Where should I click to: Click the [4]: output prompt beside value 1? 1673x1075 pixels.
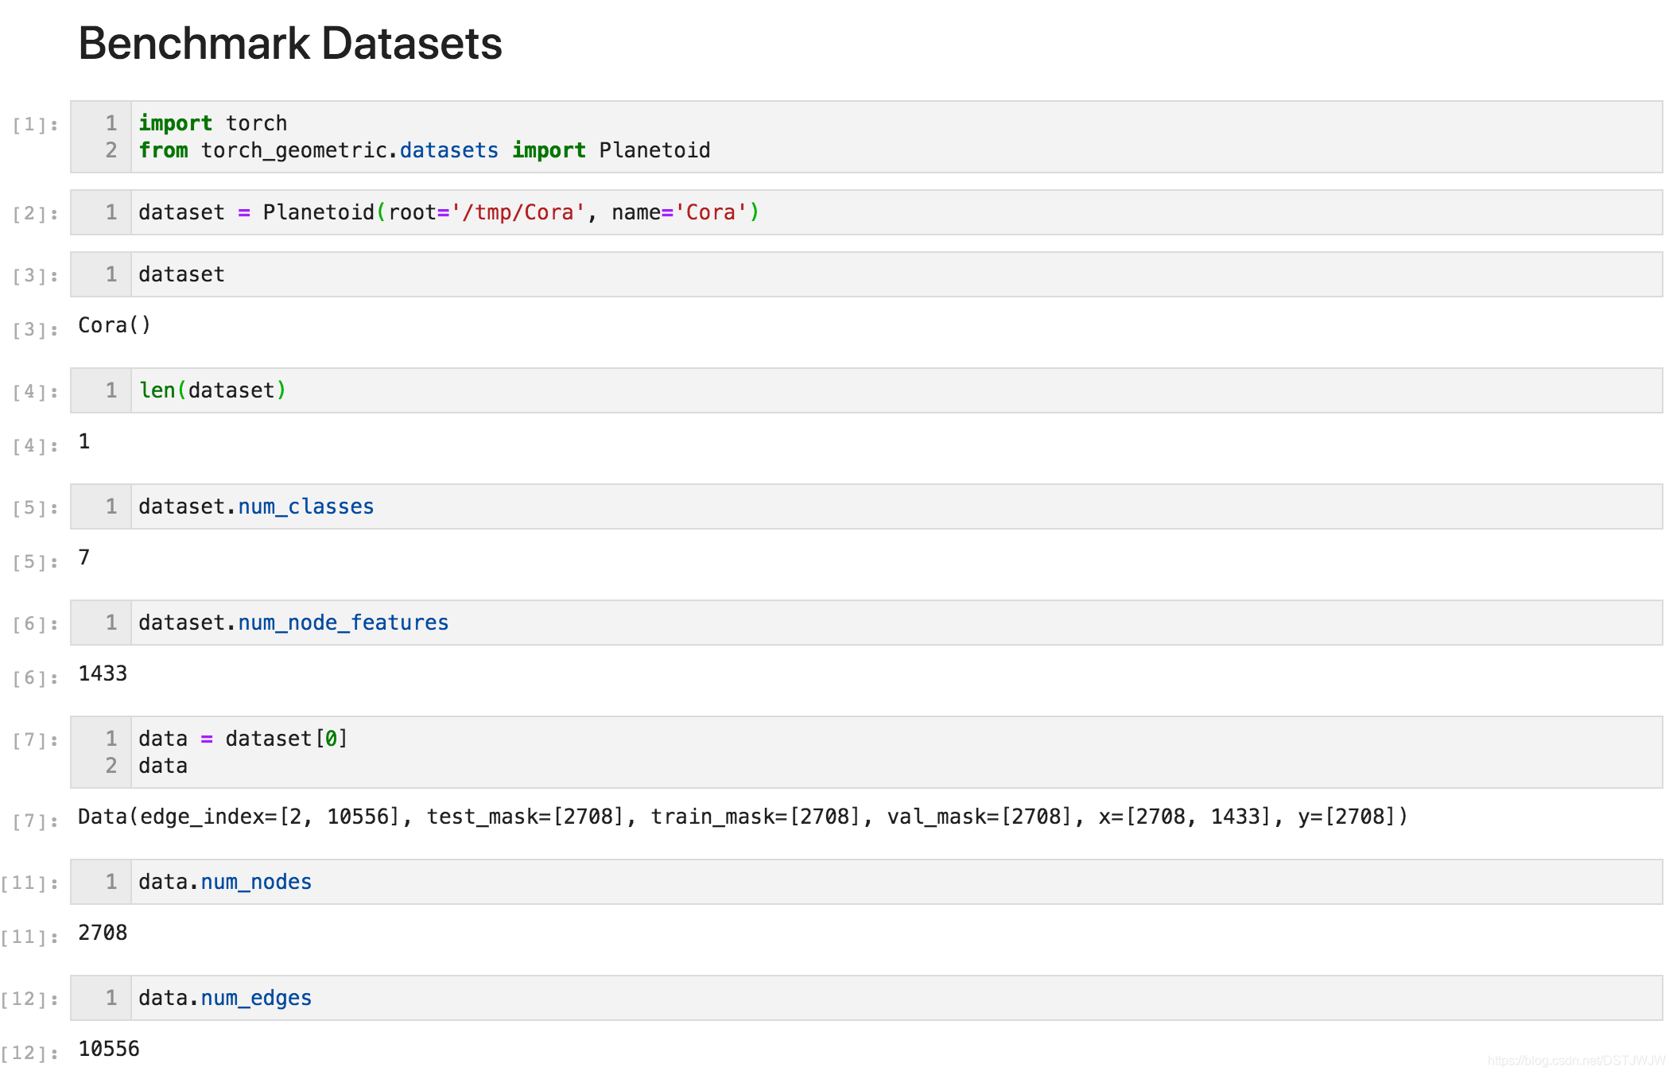coord(35,446)
